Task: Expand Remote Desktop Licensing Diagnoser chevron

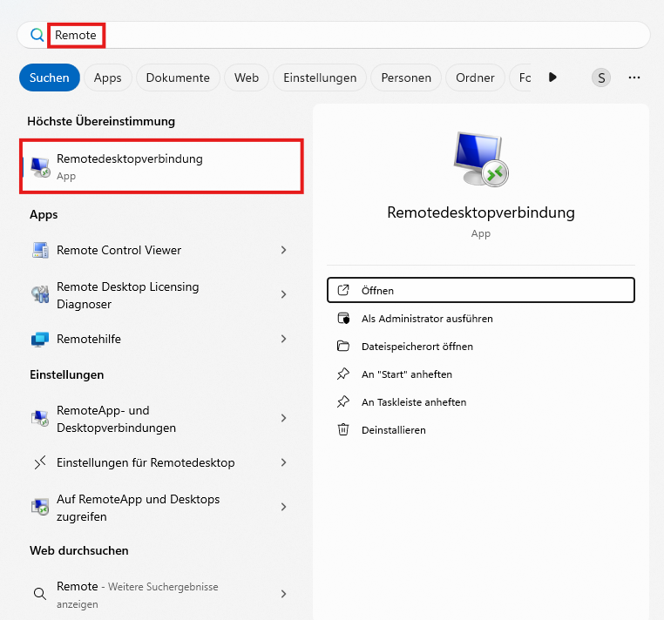Action: (x=283, y=294)
